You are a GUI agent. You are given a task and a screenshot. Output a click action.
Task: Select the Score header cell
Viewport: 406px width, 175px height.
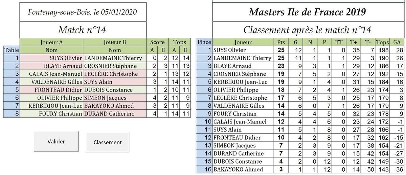(x=157, y=42)
